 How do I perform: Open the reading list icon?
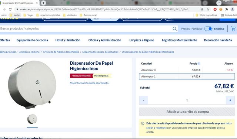[x=222, y=15]
